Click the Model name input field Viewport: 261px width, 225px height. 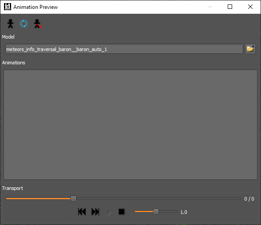point(124,49)
